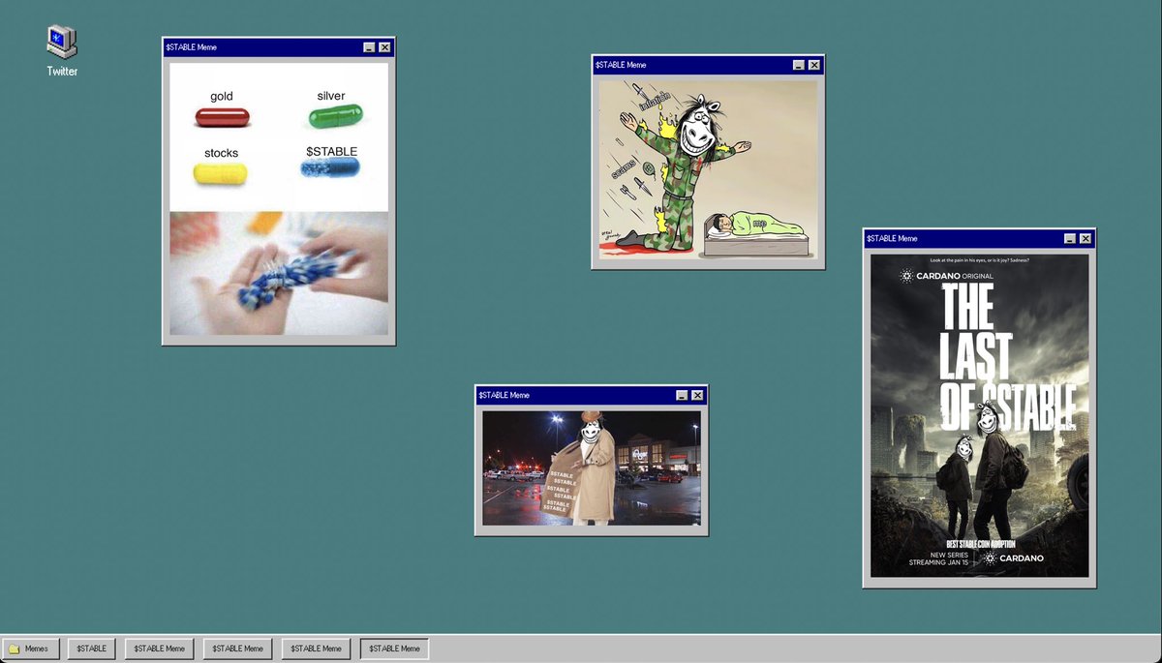Minimize the soldier horse meme window
The image size is (1162, 663).
click(799, 65)
